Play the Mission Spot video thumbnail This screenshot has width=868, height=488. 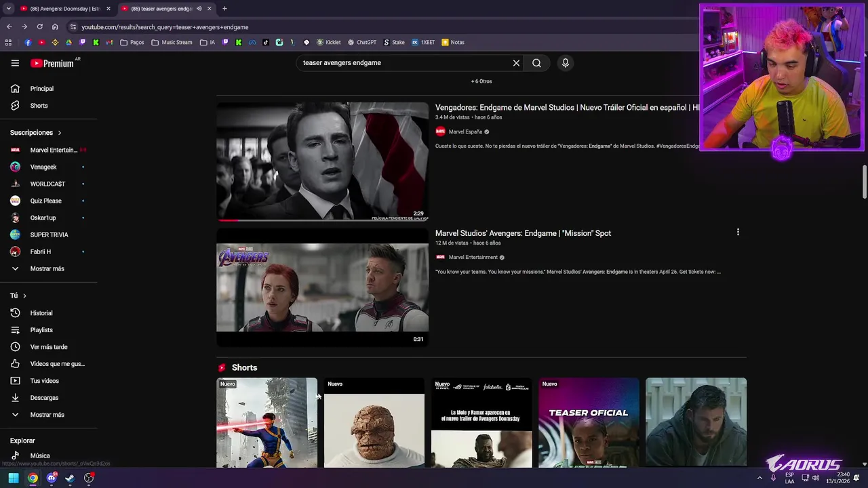click(x=322, y=287)
